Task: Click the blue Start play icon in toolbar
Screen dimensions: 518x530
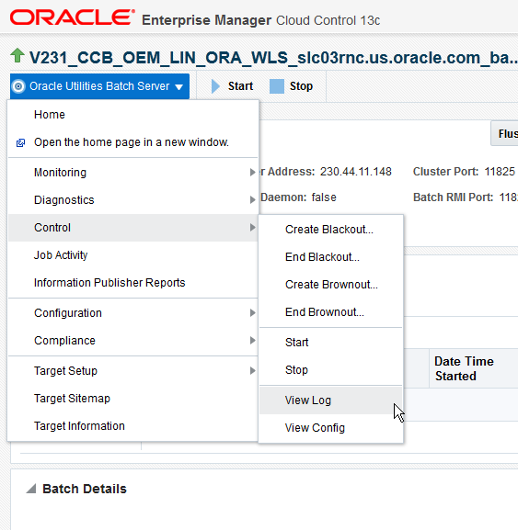Action: point(215,86)
